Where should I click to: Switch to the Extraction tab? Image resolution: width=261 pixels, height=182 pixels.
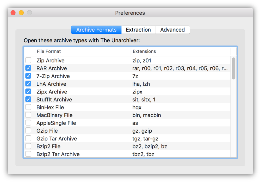[138, 30]
